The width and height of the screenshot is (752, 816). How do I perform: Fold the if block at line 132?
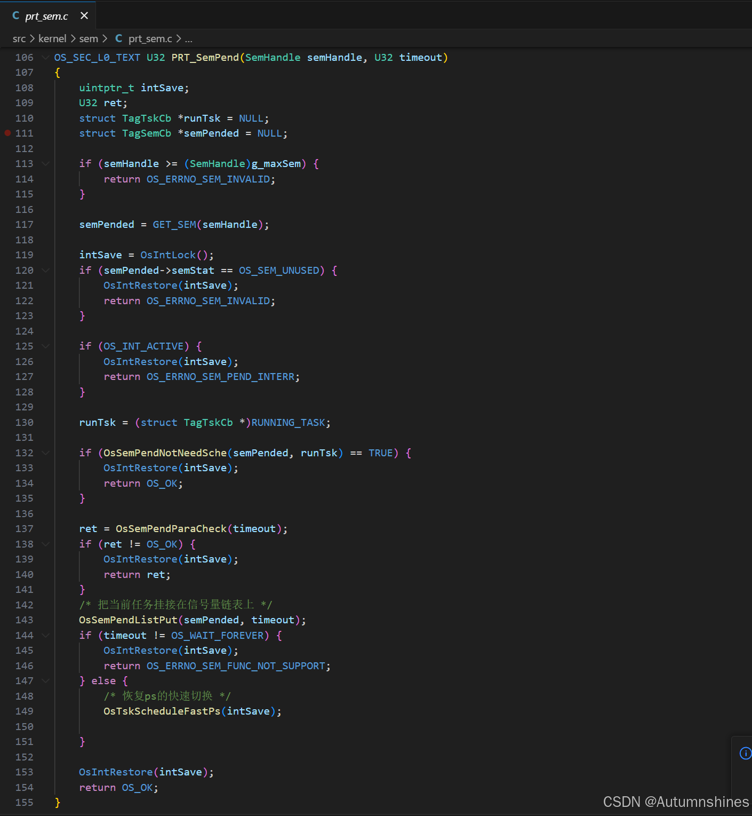click(x=45, y=453)
